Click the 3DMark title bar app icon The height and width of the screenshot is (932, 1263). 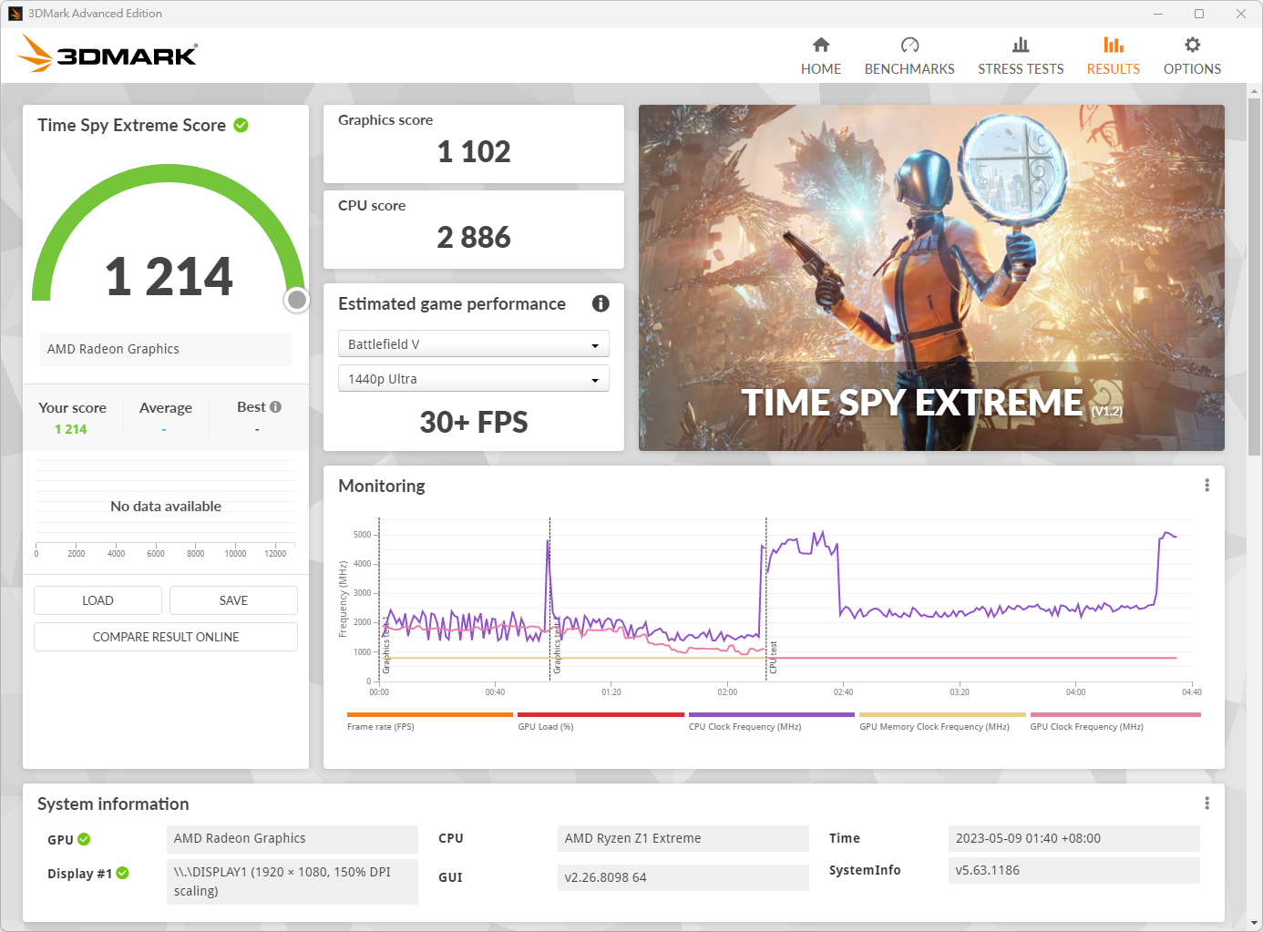15,14
